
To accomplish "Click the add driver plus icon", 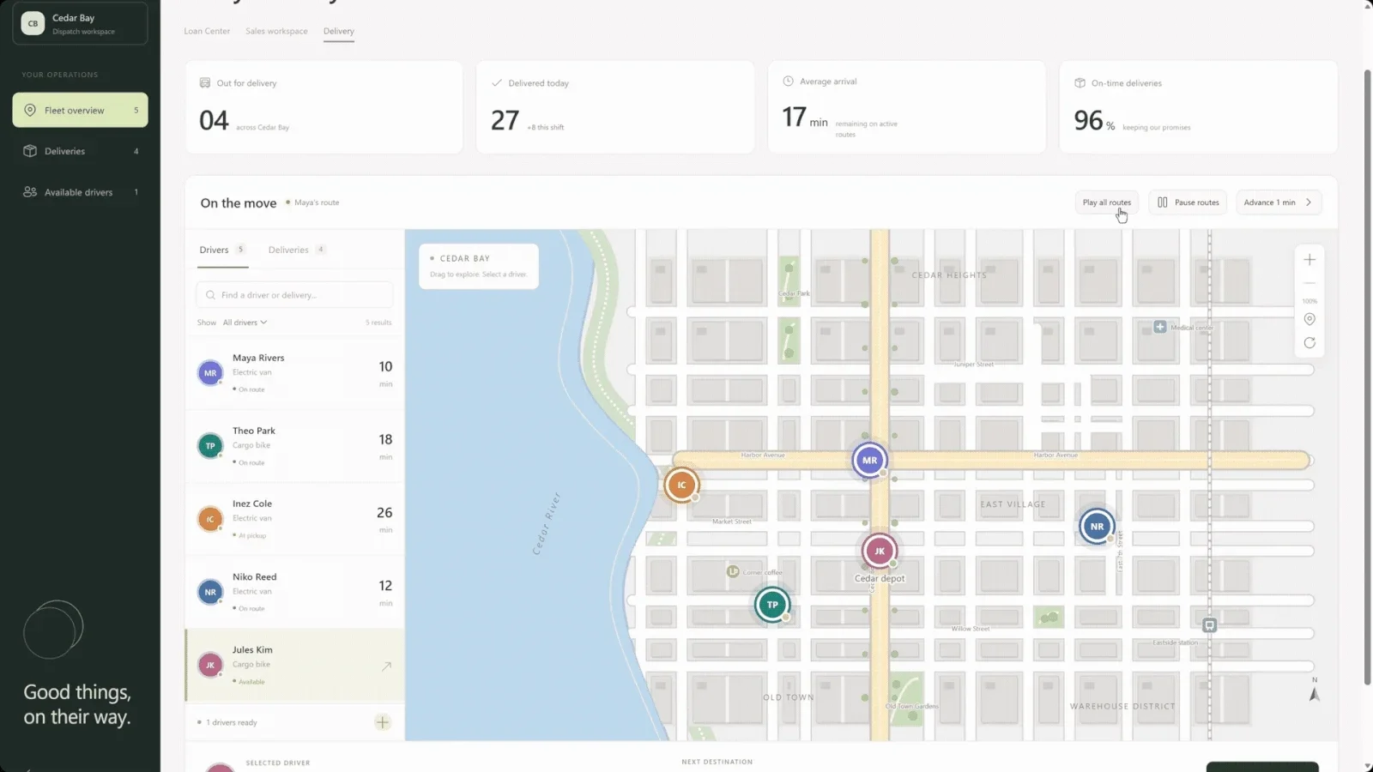I will point(383,722).
